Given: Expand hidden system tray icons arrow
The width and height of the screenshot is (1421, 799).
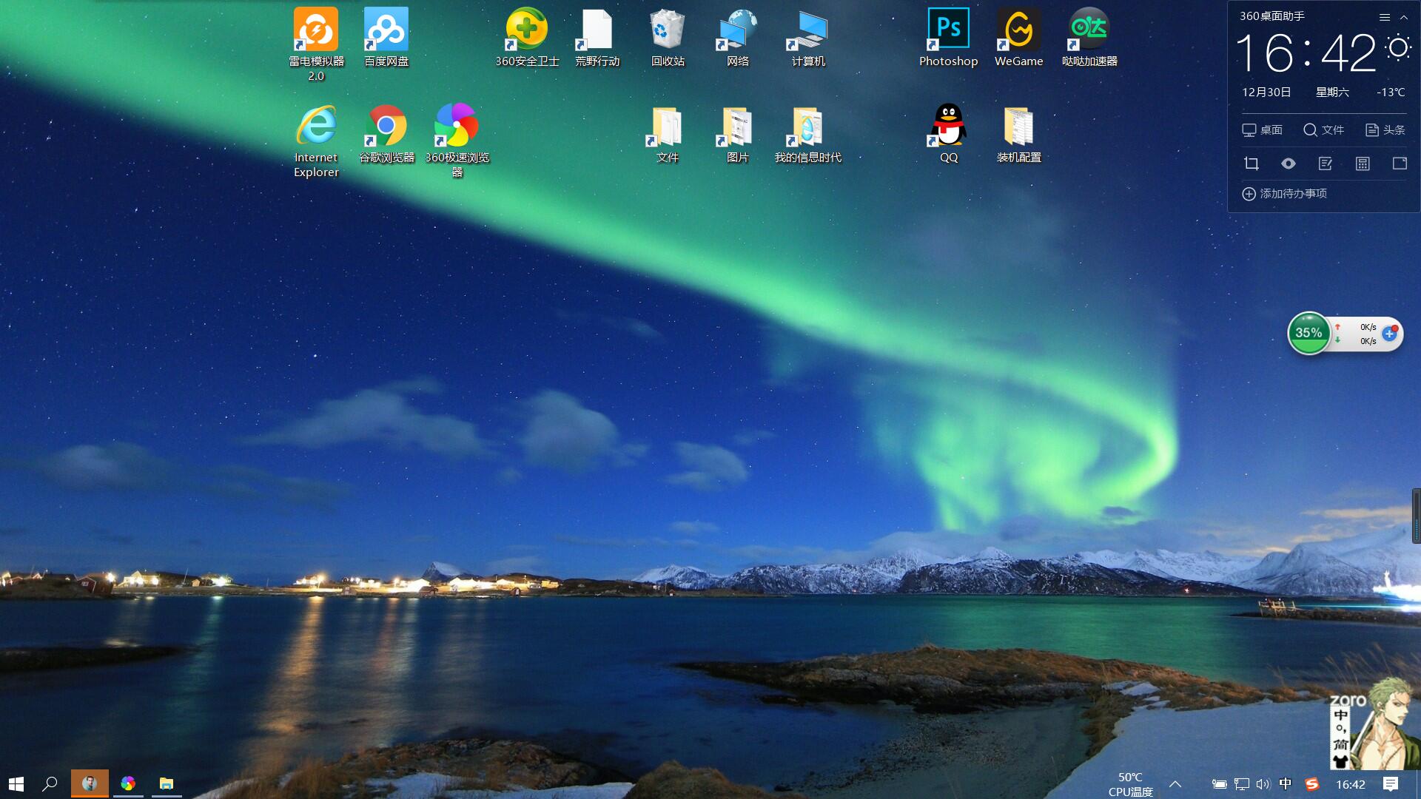Looking at the screenshot, I should pyautogui.click(x=1175, y=784).
